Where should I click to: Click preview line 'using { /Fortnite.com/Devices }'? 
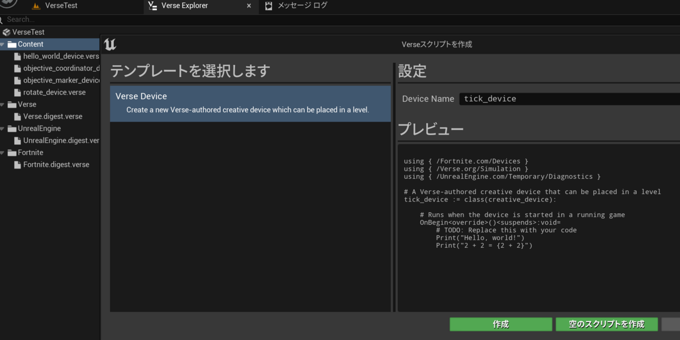pyautogui.click(x=466, y=161)
